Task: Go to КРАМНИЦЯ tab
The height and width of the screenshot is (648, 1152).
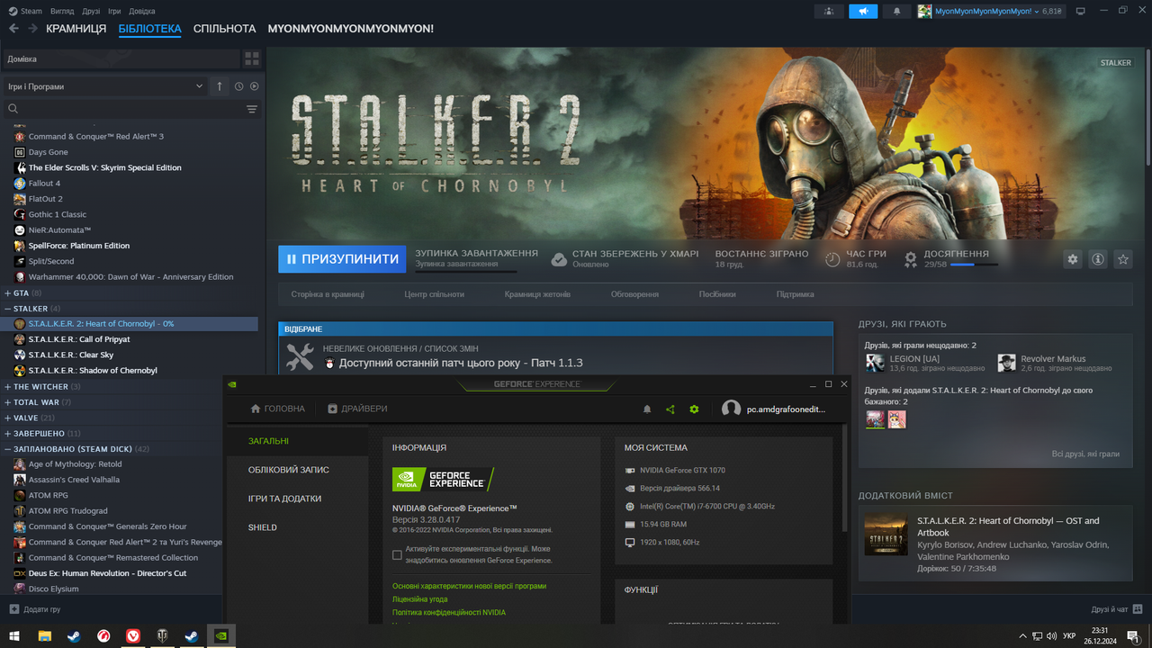Action: (x=76, y=29)
